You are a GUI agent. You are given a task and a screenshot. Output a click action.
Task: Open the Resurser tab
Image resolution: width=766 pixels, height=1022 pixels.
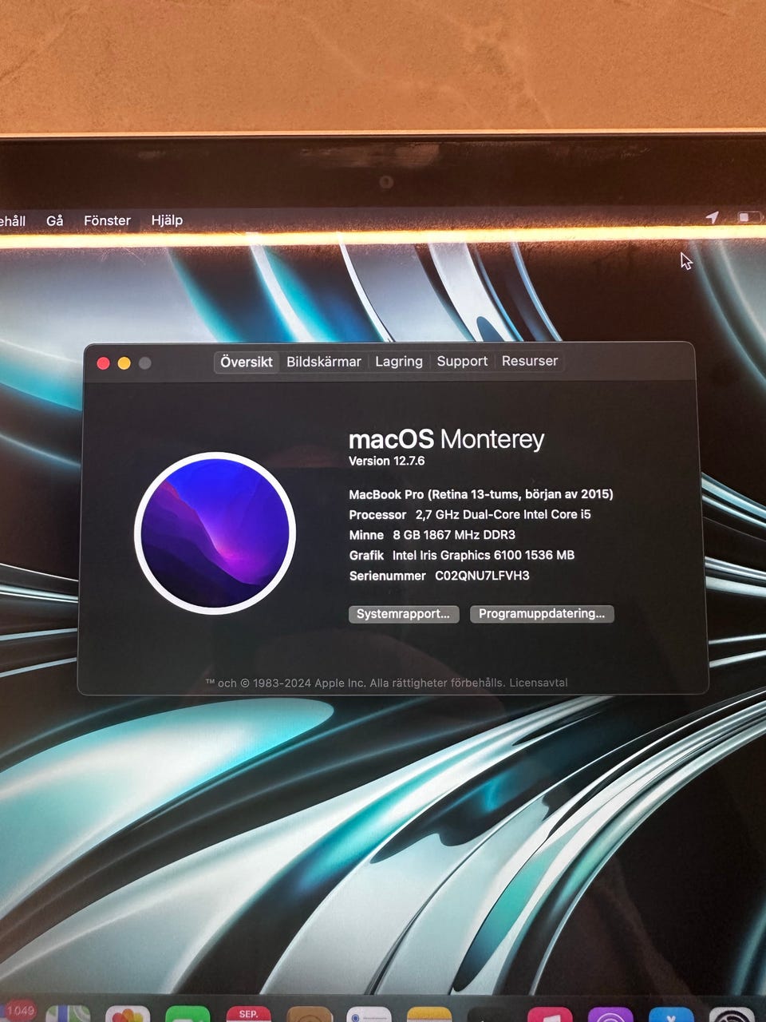[x=530, y=361]
